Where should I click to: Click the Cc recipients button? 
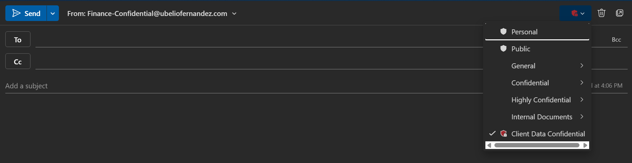(x=18, y=62)
